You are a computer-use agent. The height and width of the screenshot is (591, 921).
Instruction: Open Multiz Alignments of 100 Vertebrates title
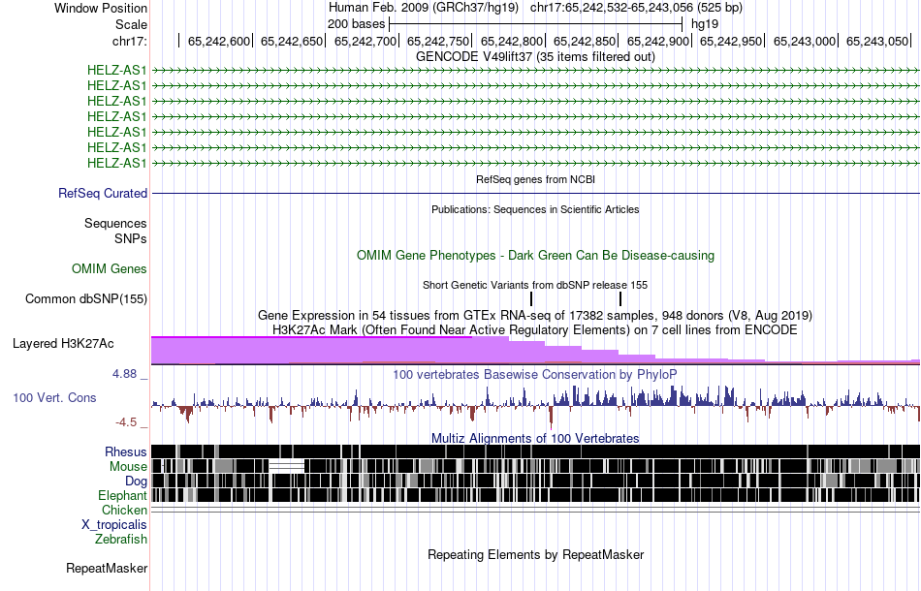coord(535,439)
